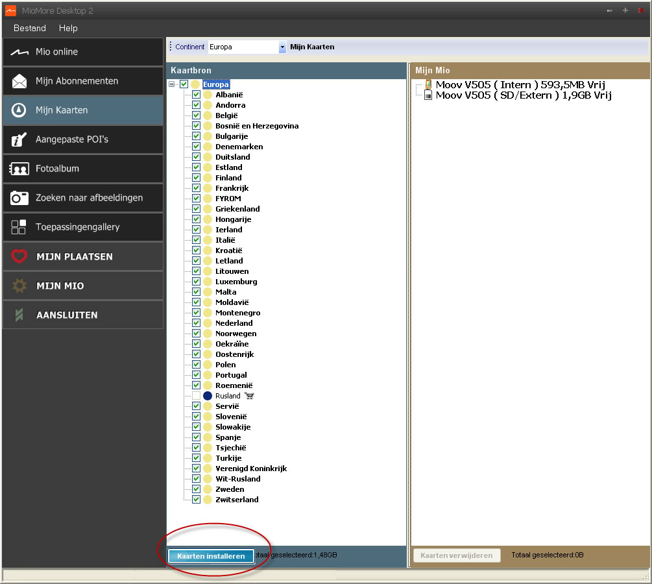The image size is (652, 584).
Task: Open the Aangepaste POI's section
Action: [x=83, y=140]
